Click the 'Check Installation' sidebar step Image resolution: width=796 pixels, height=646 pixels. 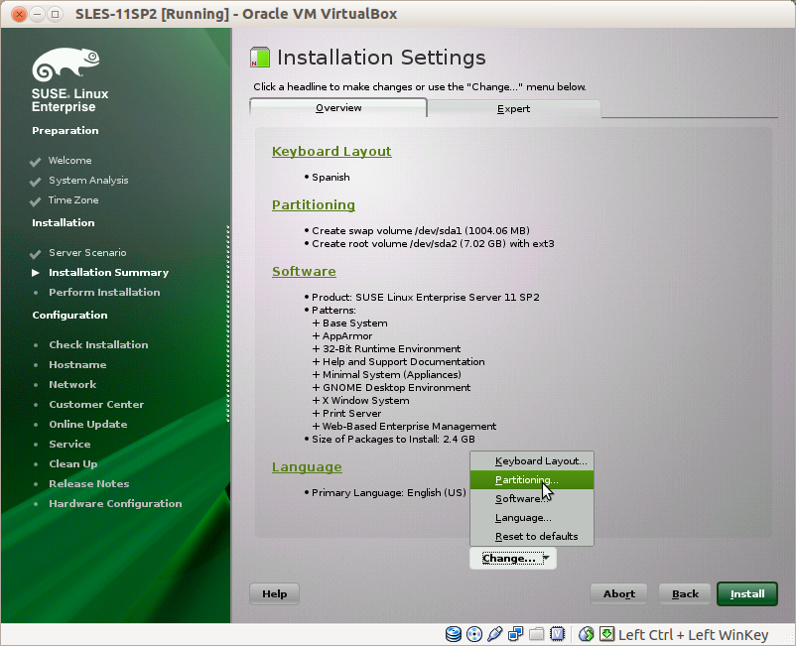[98, 344]
